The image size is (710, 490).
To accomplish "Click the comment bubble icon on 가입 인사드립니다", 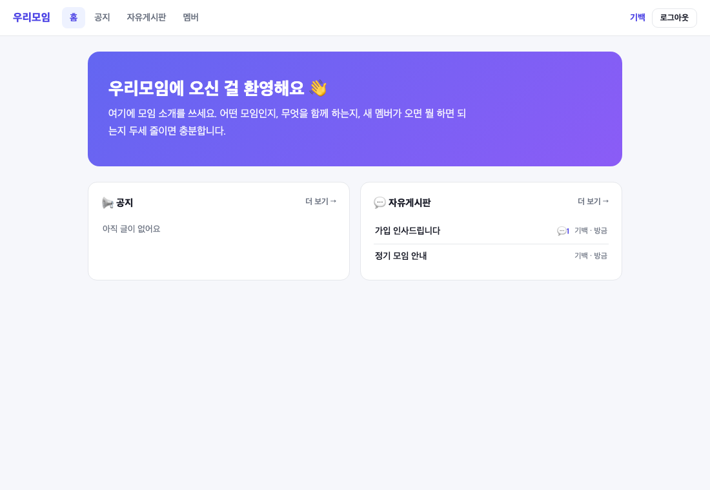I will [562, 231].
